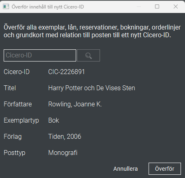The width and height of the screenshot is (185, 178).
Task: Click the Överför alla exemplar description text
Action: (92, 31)
